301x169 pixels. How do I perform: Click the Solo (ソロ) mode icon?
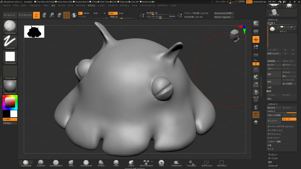pos(256,122)
